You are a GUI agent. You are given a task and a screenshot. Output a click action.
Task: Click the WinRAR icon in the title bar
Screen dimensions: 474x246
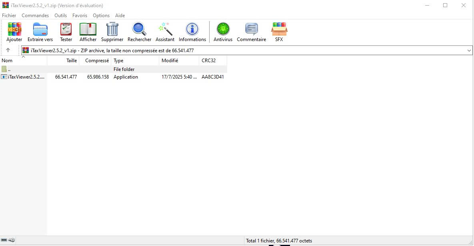pos(6,5)
